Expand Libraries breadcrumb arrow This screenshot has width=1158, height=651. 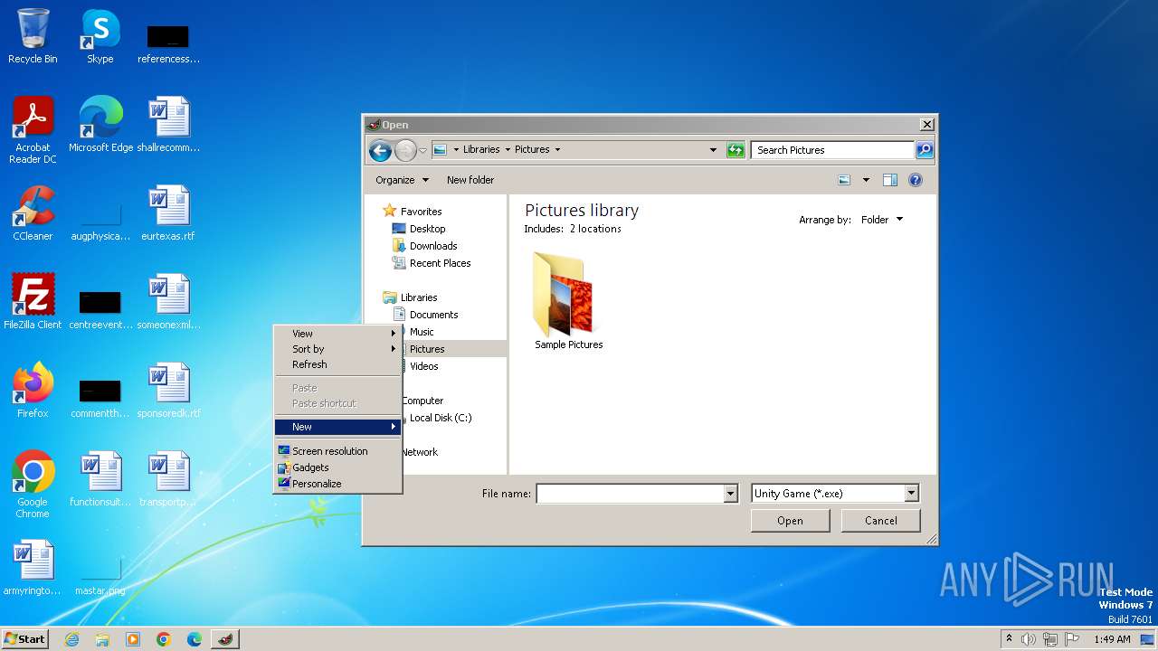(x=508, y=150)
